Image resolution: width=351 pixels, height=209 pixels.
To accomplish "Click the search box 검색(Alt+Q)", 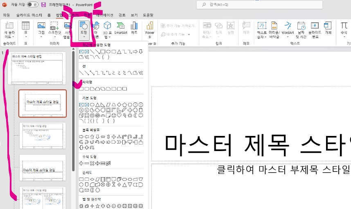I will (259, 4).
